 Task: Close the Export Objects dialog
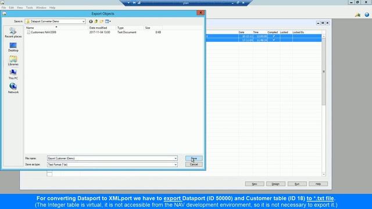201,13
